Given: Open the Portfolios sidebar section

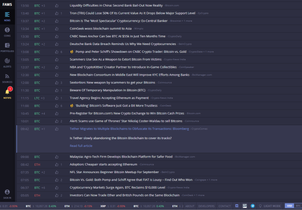Looking at the screenshot, I should (7, 47).
